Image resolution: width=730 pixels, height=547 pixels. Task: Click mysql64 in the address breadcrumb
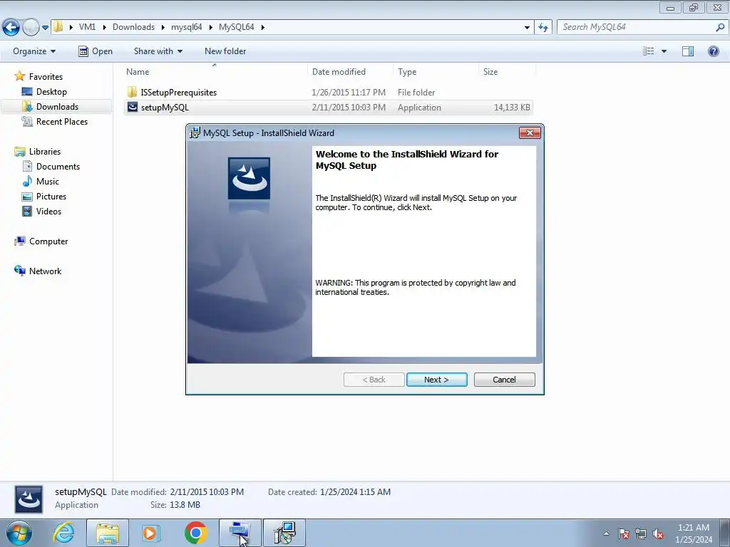(x=186, y=27)
